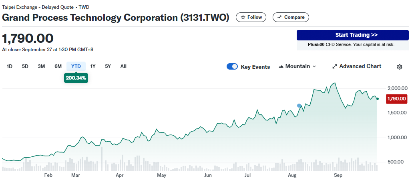Open chart settings gear icon
The image size is (416, 180).
(399, 67)
